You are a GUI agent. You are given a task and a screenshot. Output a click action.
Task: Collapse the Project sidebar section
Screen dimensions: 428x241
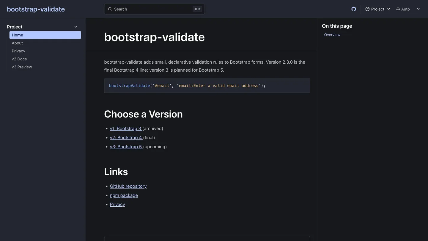tap(76, 27)
